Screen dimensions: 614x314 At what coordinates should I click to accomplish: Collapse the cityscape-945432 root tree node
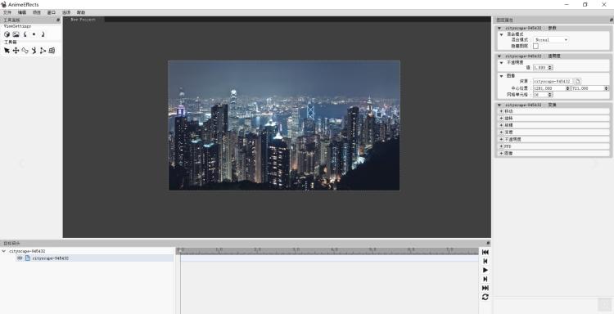coord(4,251)
